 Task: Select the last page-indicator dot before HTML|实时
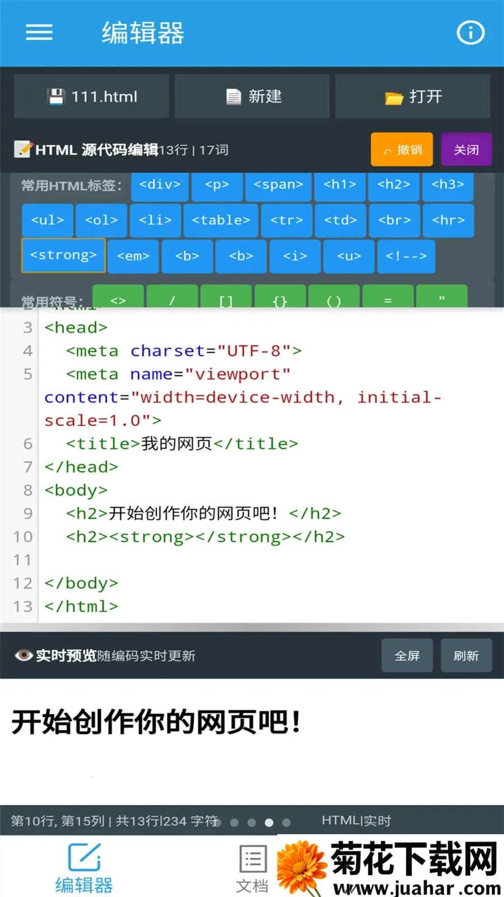(286, 822)
